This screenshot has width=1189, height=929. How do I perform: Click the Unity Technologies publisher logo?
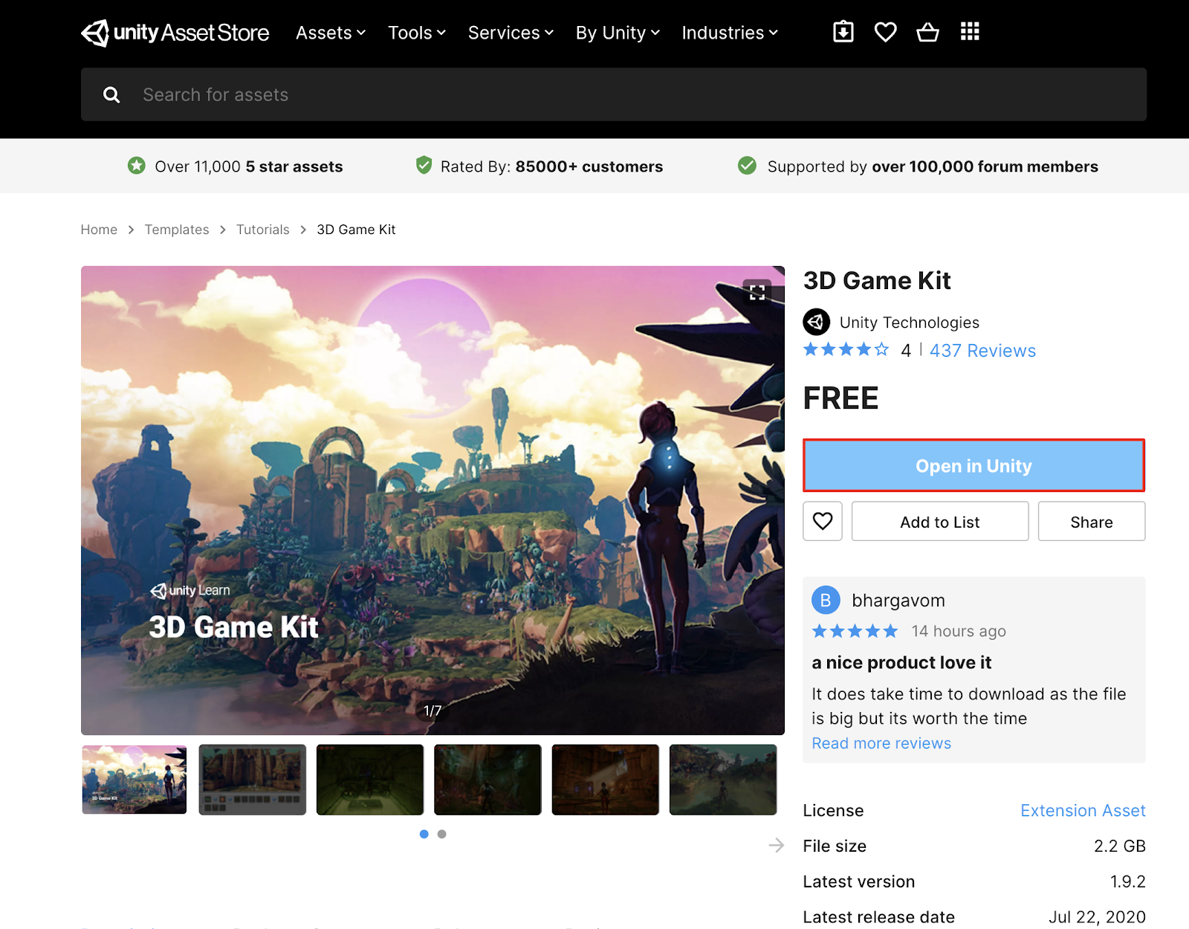(816, 323)
